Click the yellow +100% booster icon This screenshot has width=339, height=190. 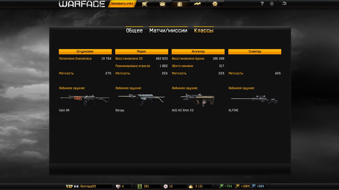[238, 186]
